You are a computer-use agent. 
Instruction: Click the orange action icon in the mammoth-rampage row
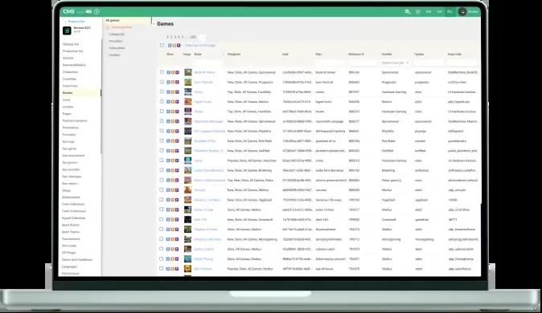[173, 121]
